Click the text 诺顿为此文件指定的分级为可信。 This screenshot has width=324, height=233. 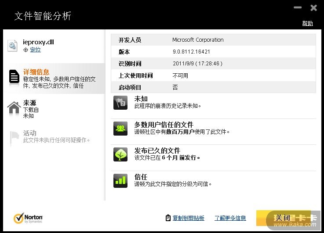coord(173,184)
